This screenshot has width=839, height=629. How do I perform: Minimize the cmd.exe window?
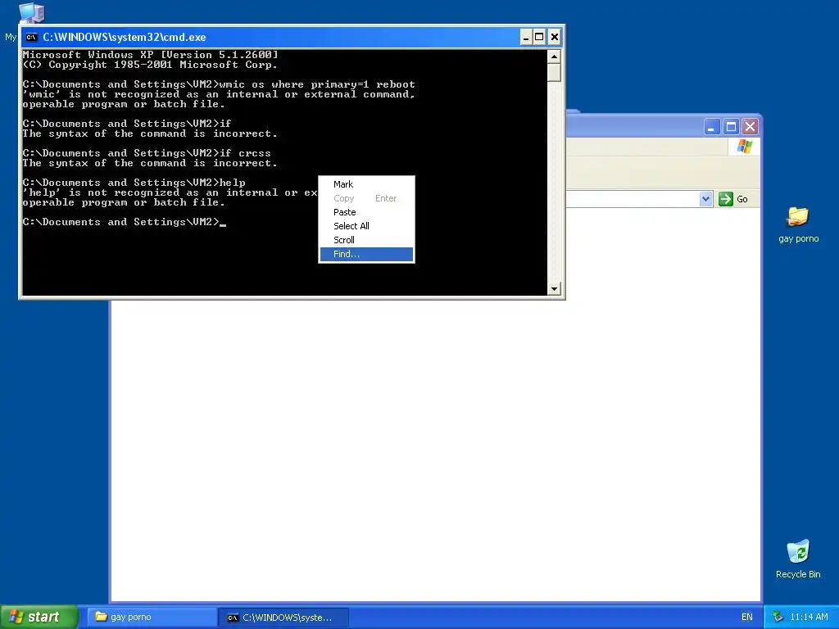(525, 37)
